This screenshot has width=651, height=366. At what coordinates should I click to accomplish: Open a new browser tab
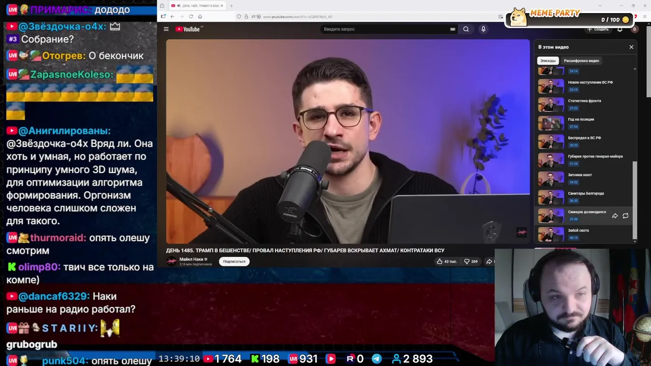(231, 6)
